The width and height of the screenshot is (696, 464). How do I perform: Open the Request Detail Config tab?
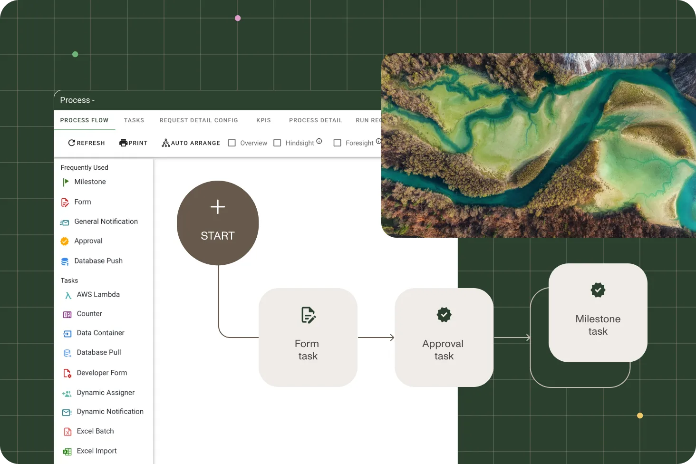tap(199, 120)
